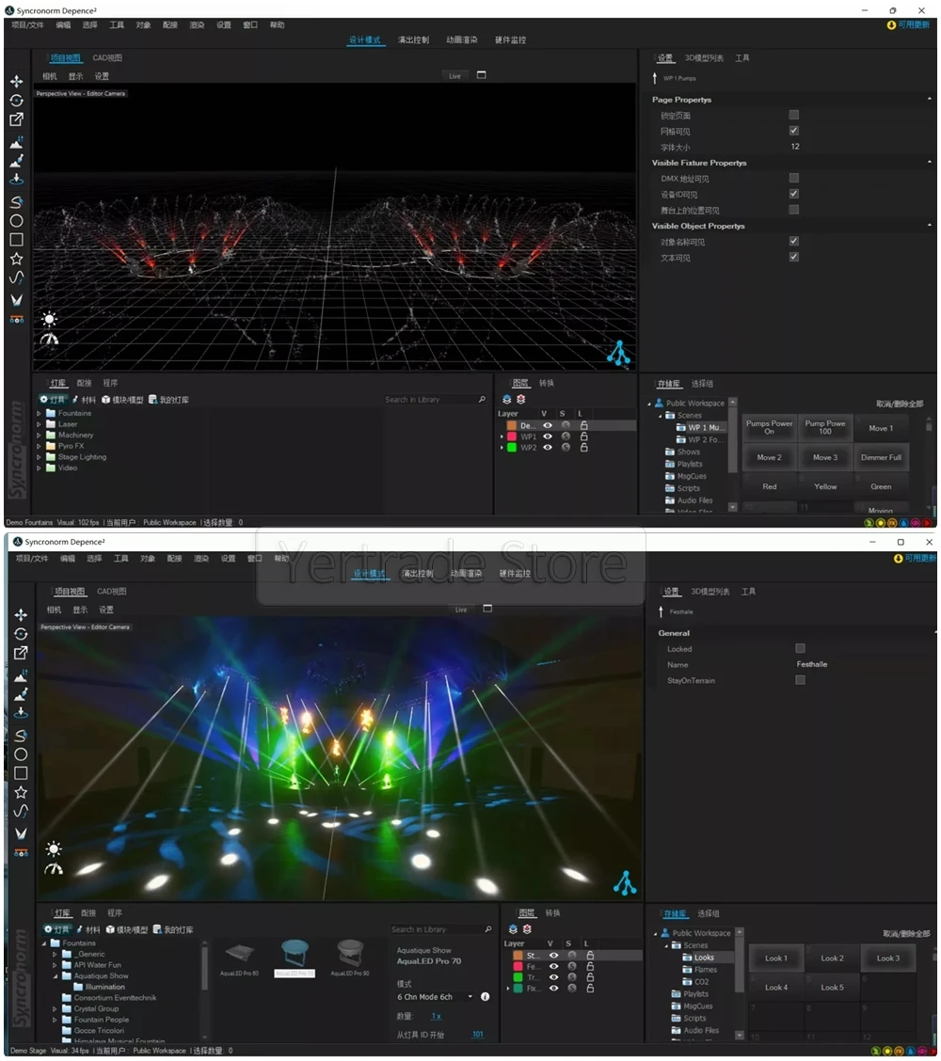Open 项目/文件 menu in Demo Fountains window
The image size is (941, 1061).
click(27, 25)
